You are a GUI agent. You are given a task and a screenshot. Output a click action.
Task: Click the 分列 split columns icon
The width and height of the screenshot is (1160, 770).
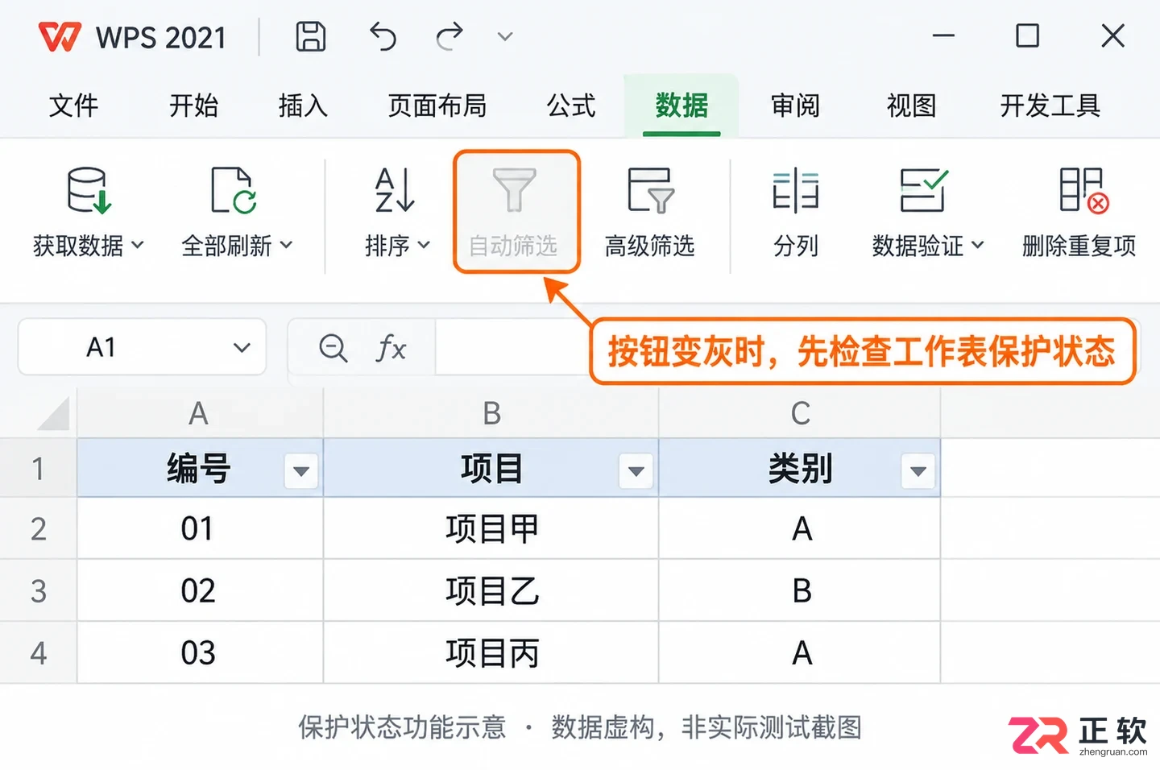click(x=795, y=191)
